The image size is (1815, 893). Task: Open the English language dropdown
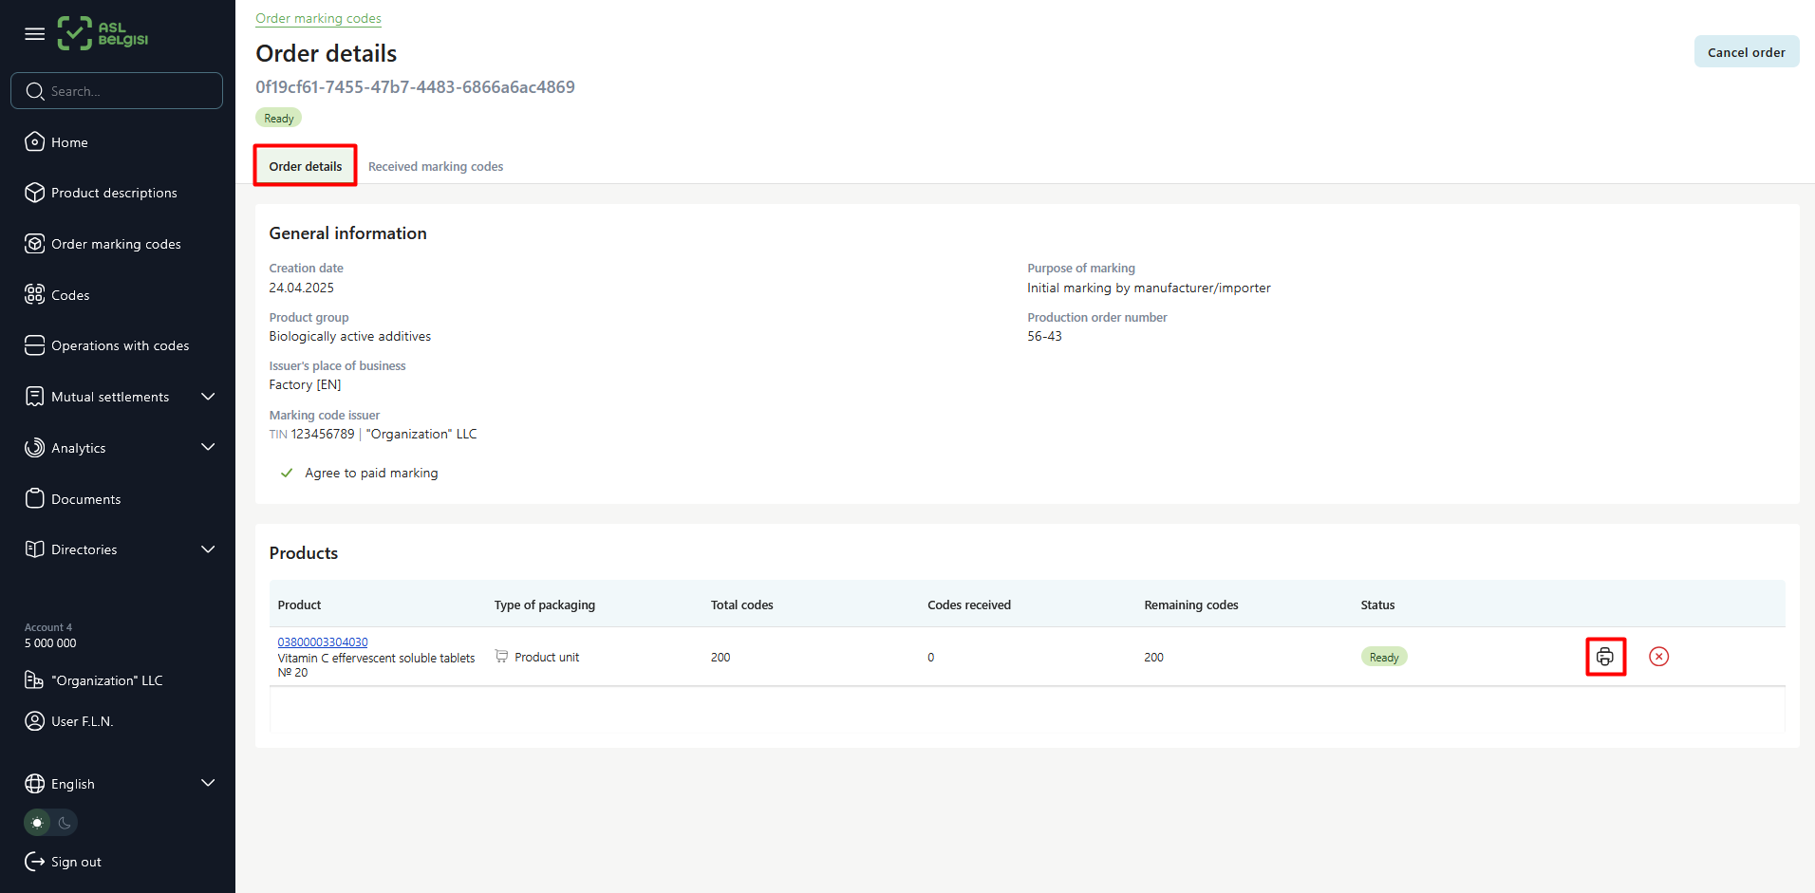coord(120,784)
